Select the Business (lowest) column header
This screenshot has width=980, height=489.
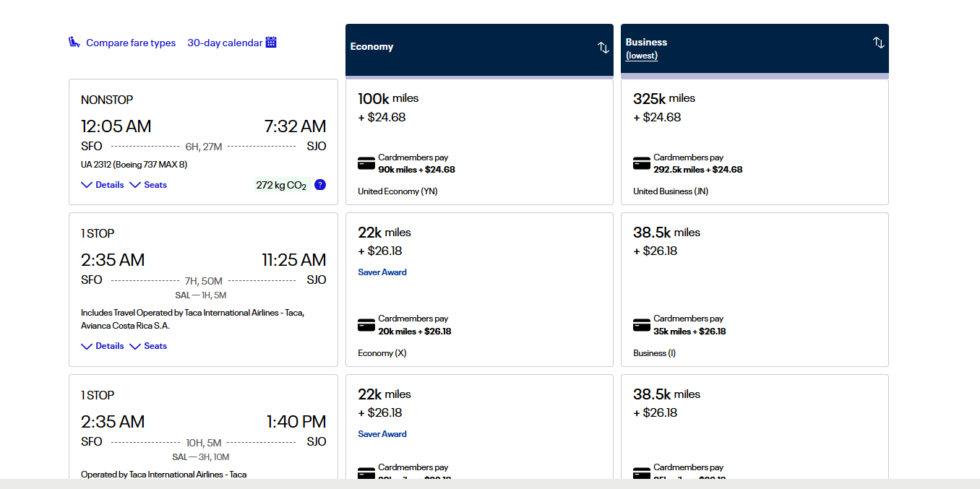tap(645, 47)
